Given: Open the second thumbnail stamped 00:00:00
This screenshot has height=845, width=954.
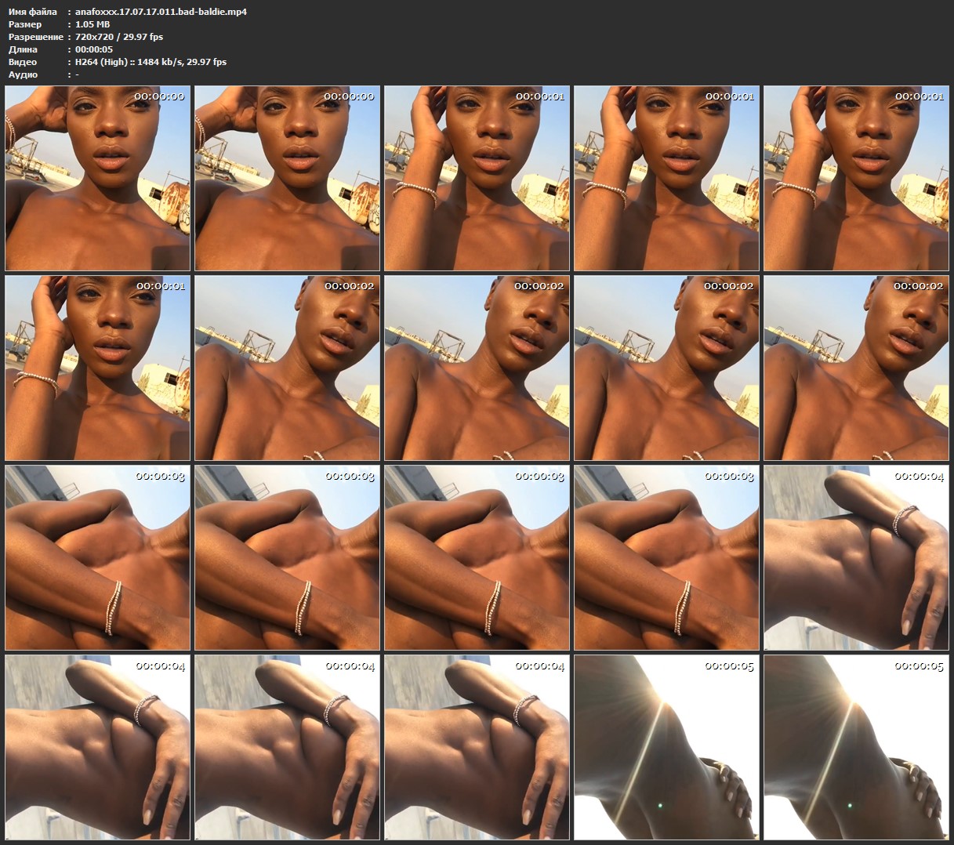Looking at the screenshot, I should coord(287,178).
